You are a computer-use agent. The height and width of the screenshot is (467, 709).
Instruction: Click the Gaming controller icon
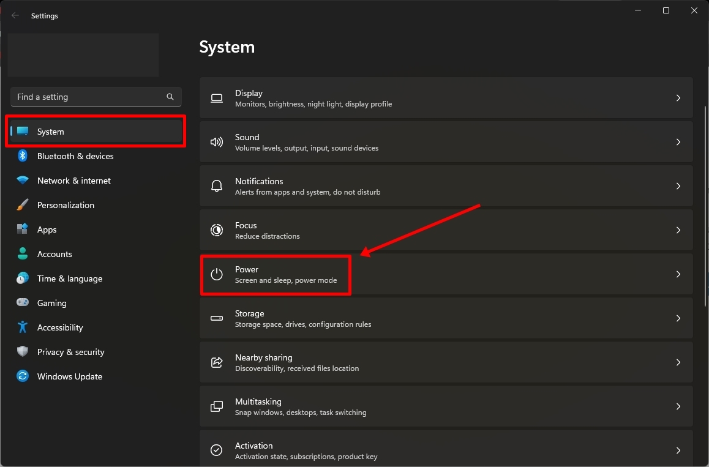[23, 302]
